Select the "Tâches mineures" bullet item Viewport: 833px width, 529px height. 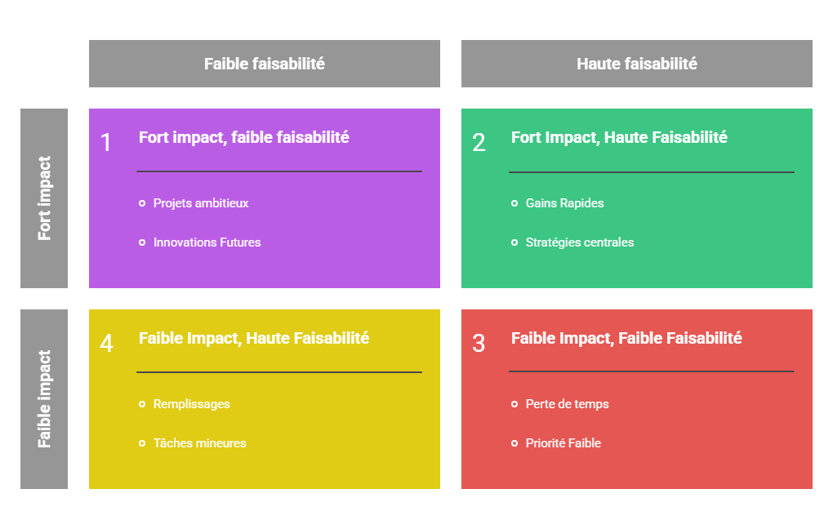click(x=199, y=443)
